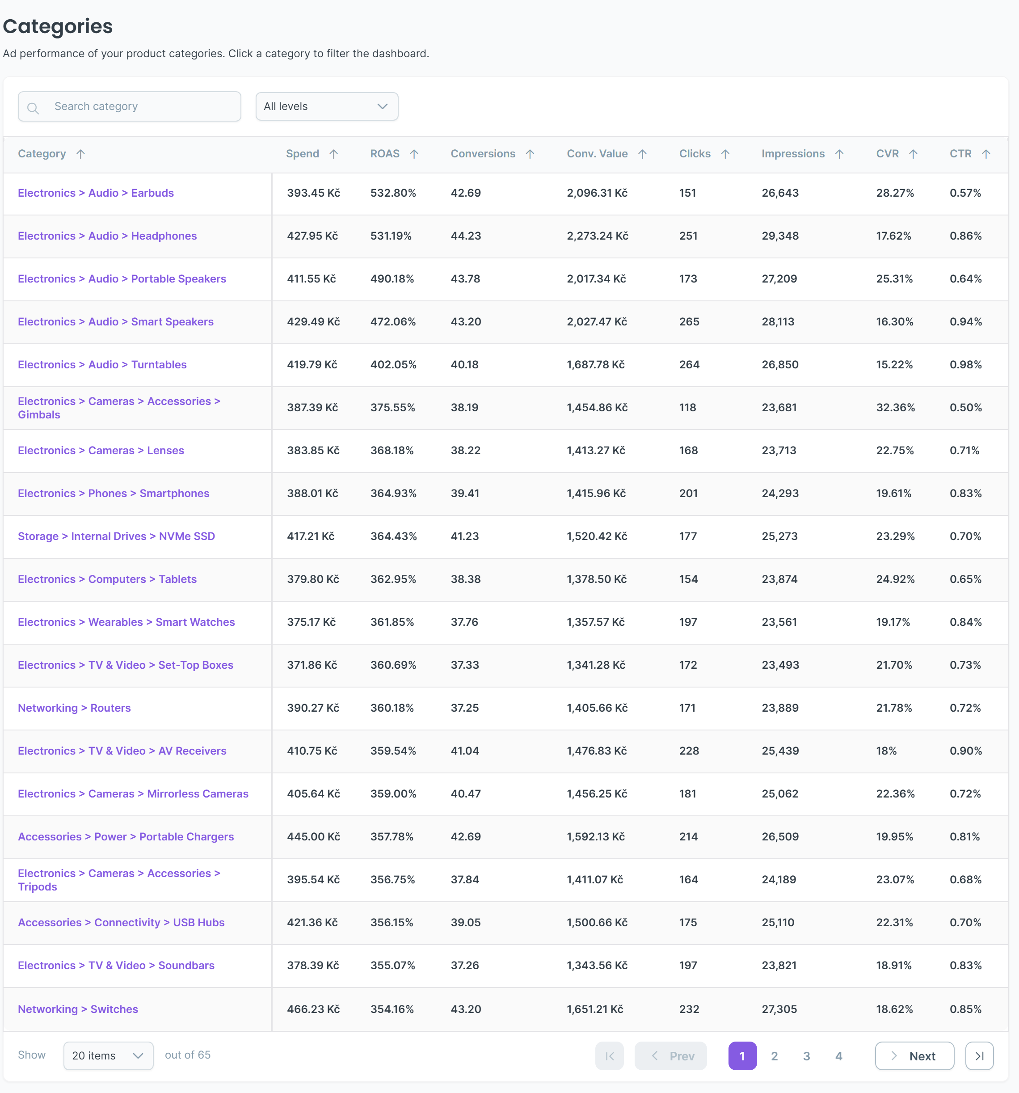The image size is (1019, 1093).
Task: Click the Next page button
Action: click(914, 1055)
